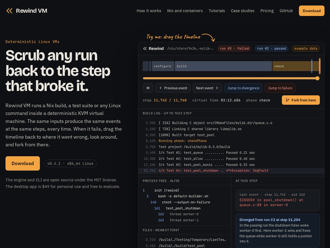This screenshot has height=248, width=330.
Task: Click Jump to divergence
Action: click(x=243, y=88)
